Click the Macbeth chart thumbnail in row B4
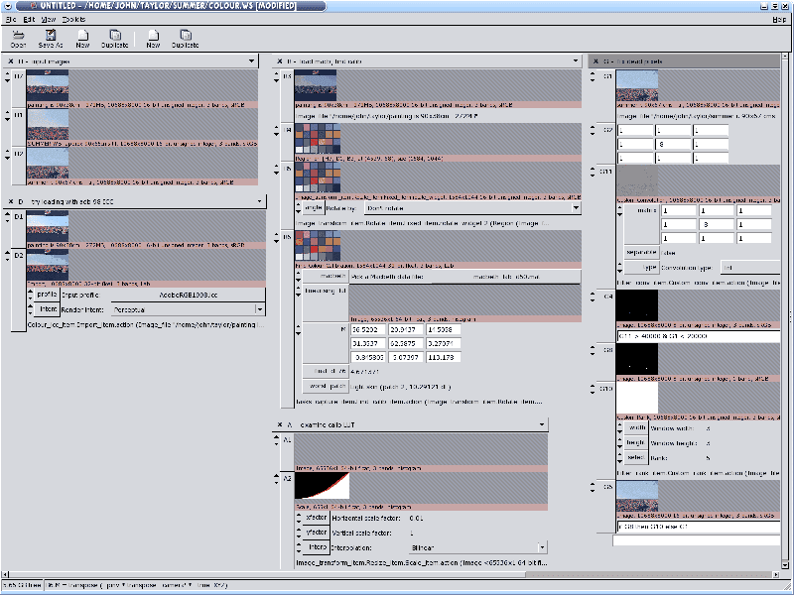The height and width of the screenshot is (595, 794). click(318, 139)
